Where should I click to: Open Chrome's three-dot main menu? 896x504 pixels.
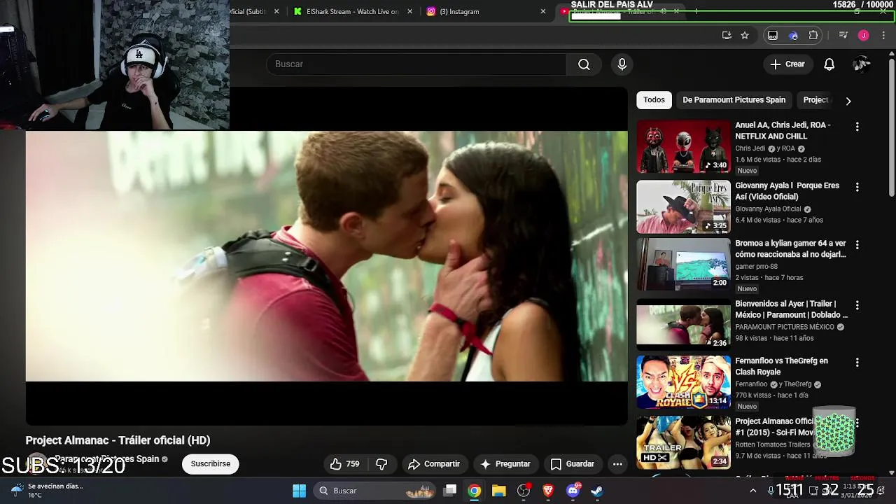coord(882,35)
